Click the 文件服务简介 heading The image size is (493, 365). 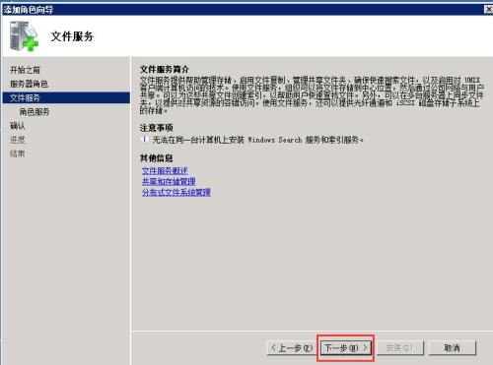click(165, 69)
